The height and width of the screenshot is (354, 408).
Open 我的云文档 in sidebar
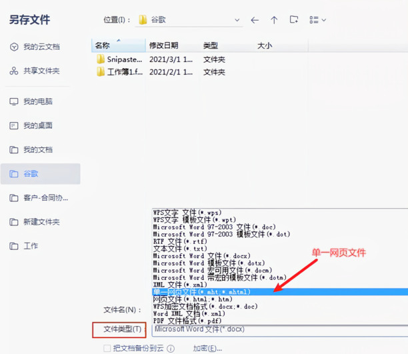tap(41, 47)
